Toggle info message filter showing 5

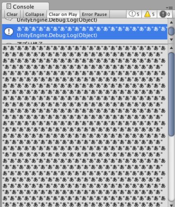pos(134,14)
